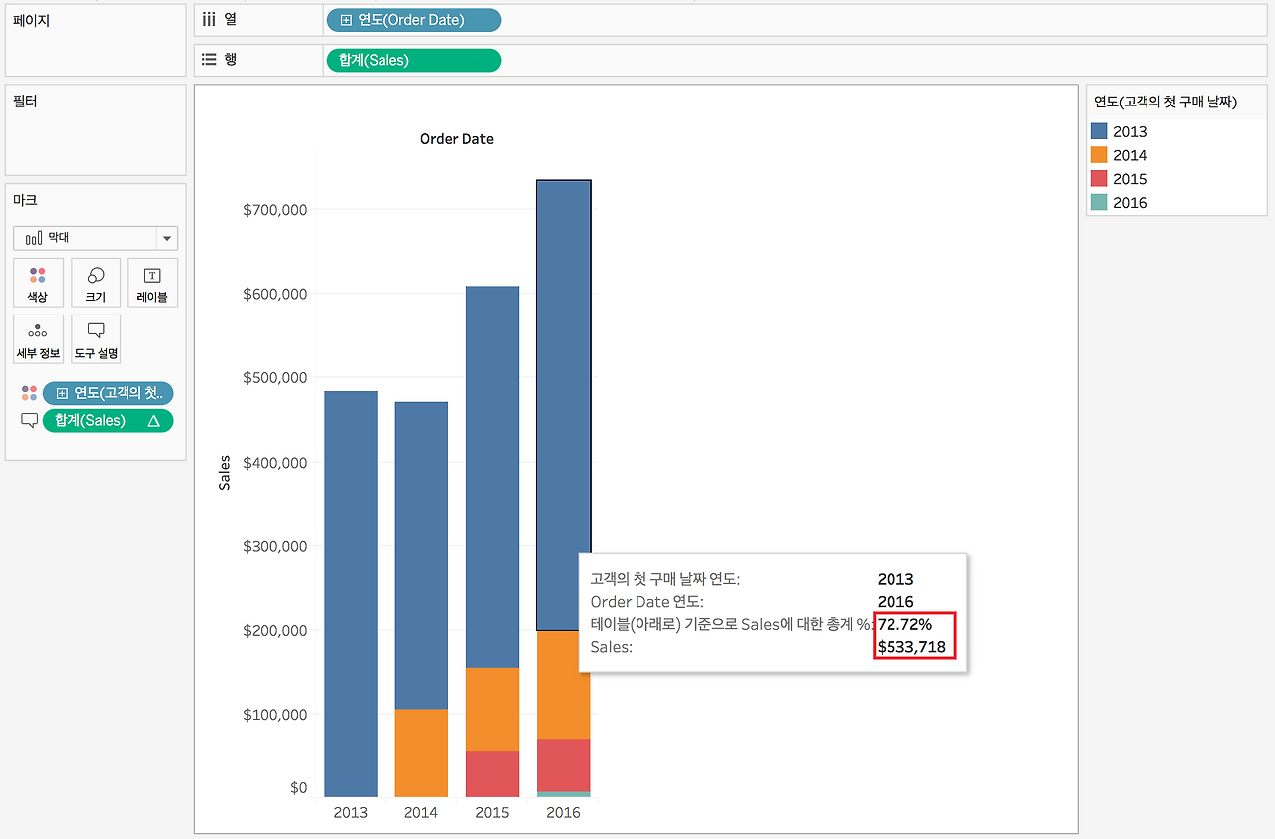Image resolution: width=1275 pixels, height=839 pixels.
Task: Click the 2015 red legend swatch
Action: coord(1099,179)
